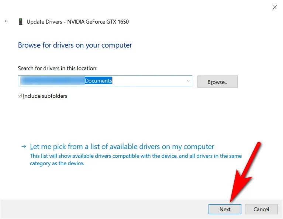Click the blurred portion of the folder path

pyautogui.click(x=52, y=81)
